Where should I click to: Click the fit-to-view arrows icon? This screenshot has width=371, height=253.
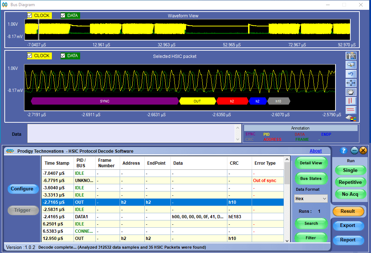tap(351, 83)
